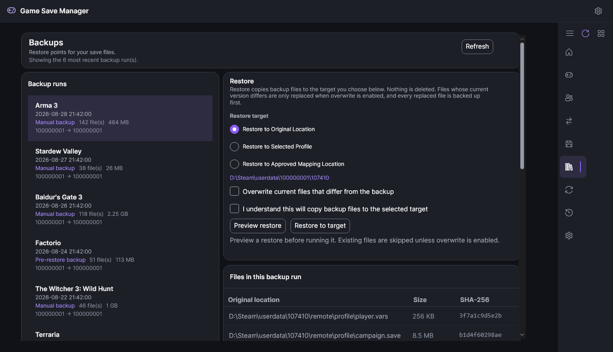Open the Transfer arrows icon
Image resolution: width=613 pixels, height=352 pixels.
[x=569, y=121]
